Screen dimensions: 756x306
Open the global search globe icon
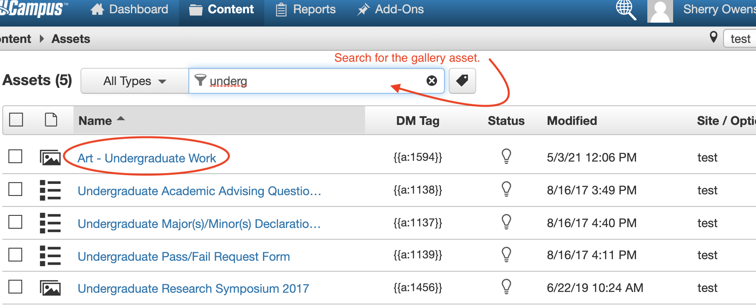coord(626,10)
